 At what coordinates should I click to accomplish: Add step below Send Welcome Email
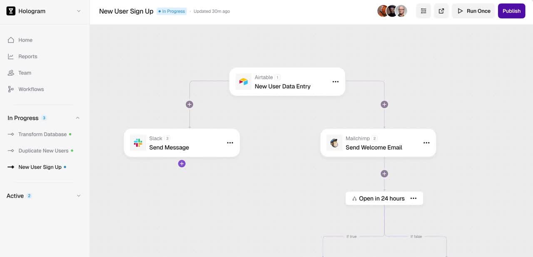pyautogui.click(x=384, y=174)
